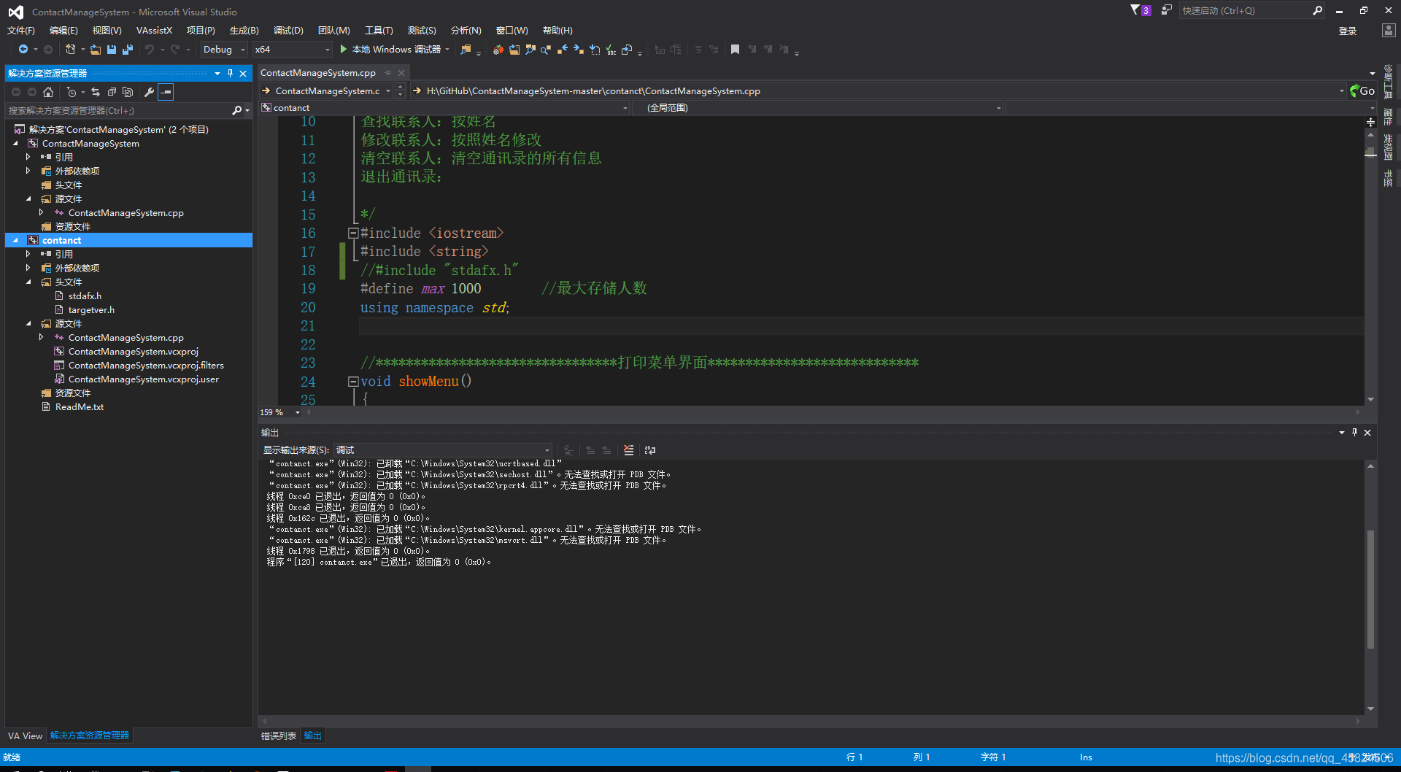This screenshot has height=772, width=1401.
Task: Click the 登录 sign-in link
Action: pyautogui.click(x=1348, y=31)
